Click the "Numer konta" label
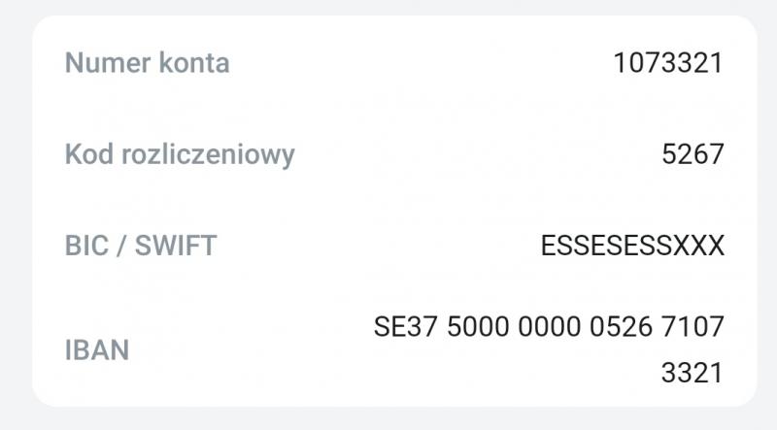This screenshot has height=430, width=777. pos(147,64)
